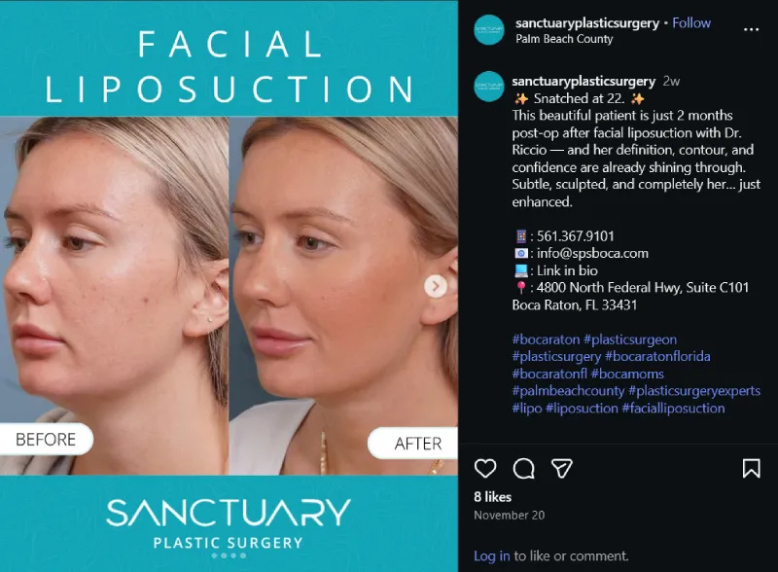The image size is (778, 572).
Task: Open more options three-dot menu
Action: pos(751,30)
